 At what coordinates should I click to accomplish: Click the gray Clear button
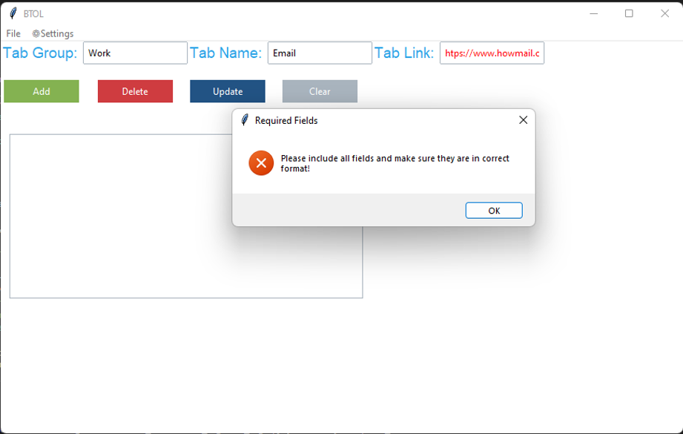[x=320, y=91]
